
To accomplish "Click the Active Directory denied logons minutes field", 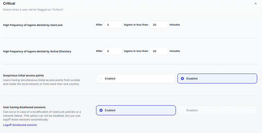I will pyautogui.click(x=159, y=51).
